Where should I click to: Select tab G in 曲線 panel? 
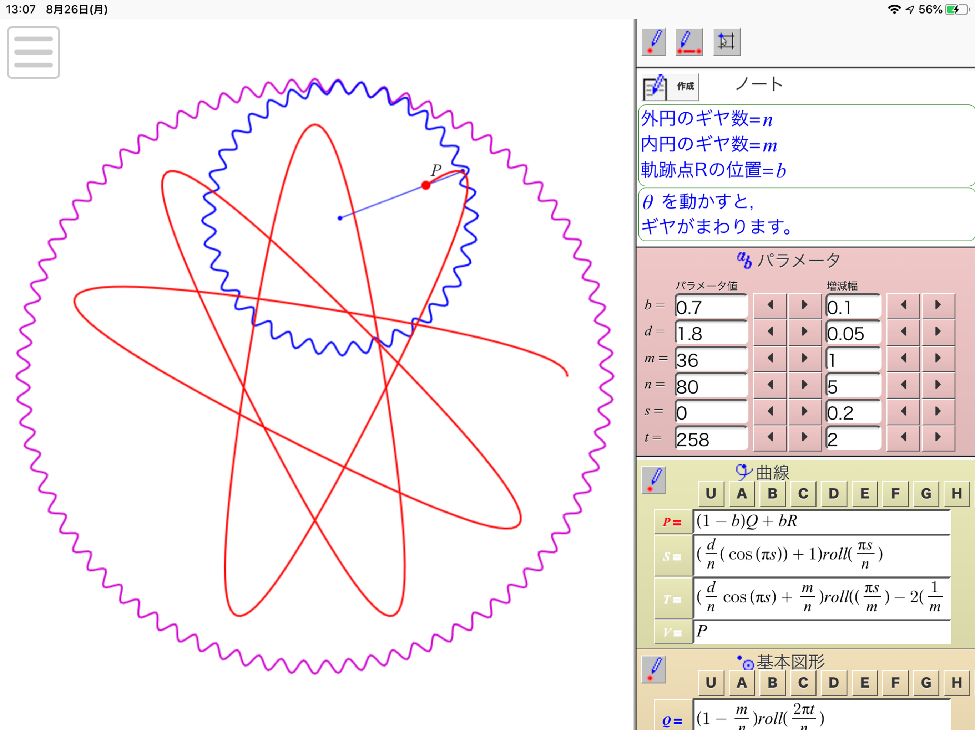point(926,494)
